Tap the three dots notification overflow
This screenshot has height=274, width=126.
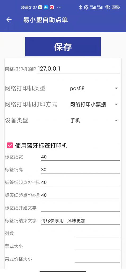click(x=59, y=7)
